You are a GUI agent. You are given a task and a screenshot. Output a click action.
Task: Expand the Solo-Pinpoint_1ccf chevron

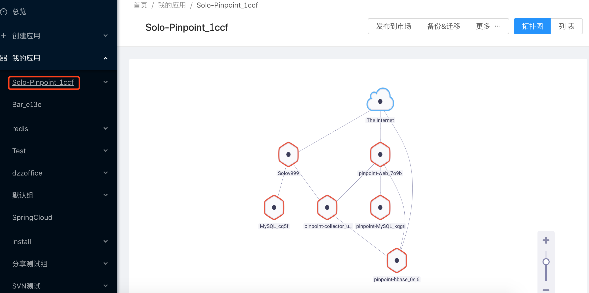tap(106, 82)
